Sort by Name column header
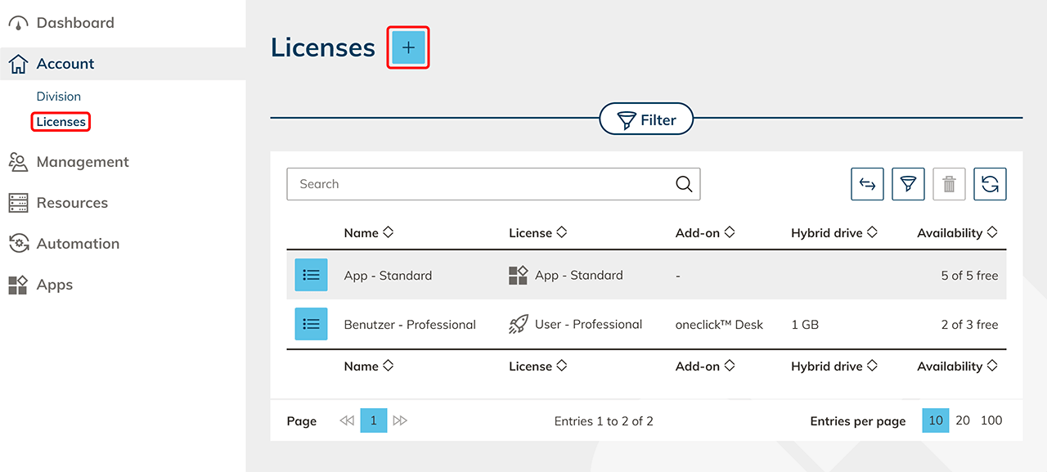 tap(368, 233)
